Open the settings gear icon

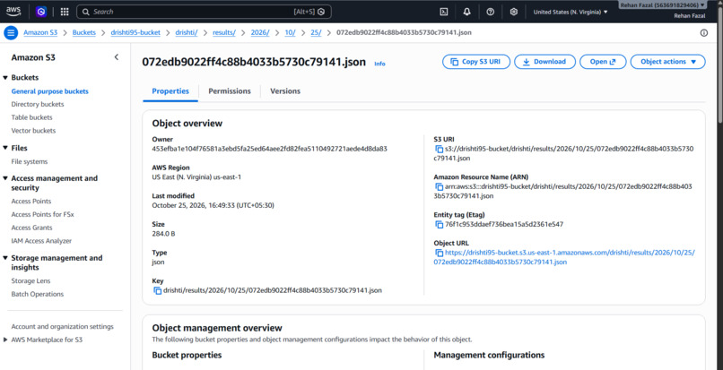pos(514,12)
